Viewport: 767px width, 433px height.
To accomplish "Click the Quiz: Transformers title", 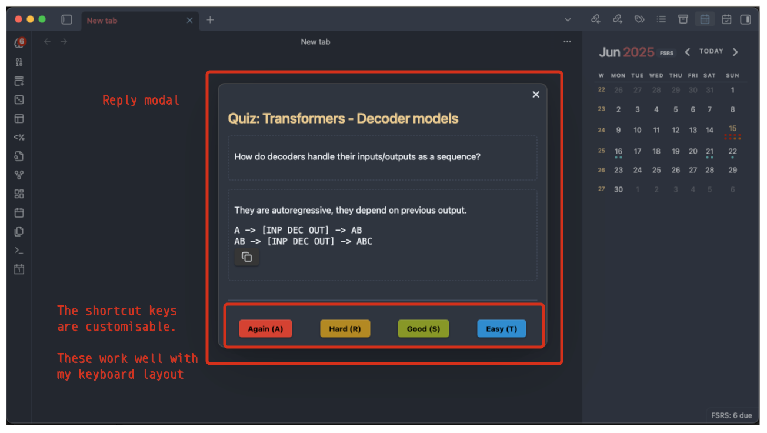I will coord(343,118).
